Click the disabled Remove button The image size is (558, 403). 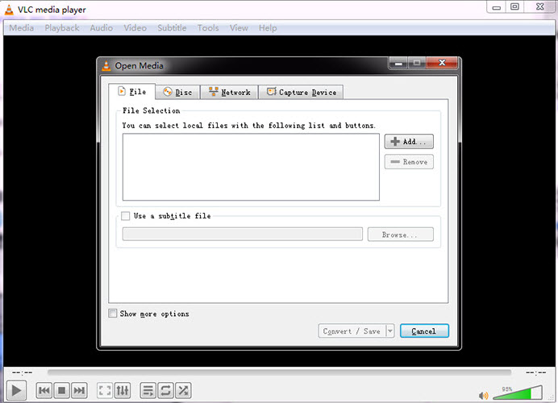point(409,162)
